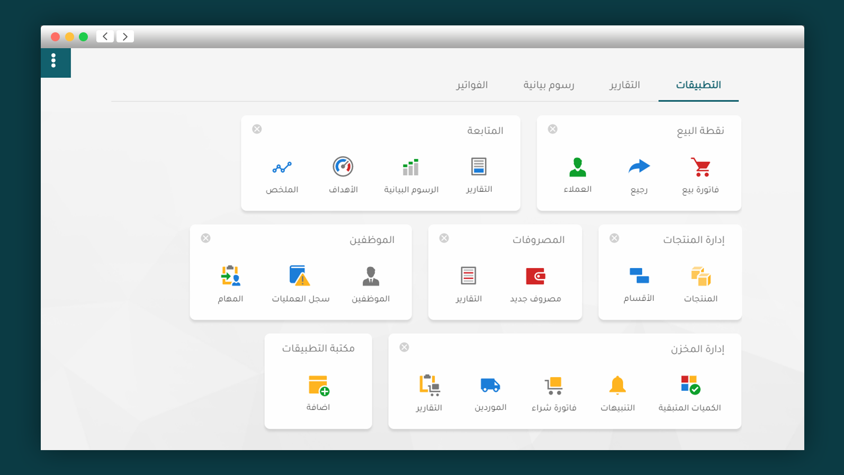Click the مصروف جديد wallet icon
Viewport: 844px width, 475px height.
(x=535, y=276)
